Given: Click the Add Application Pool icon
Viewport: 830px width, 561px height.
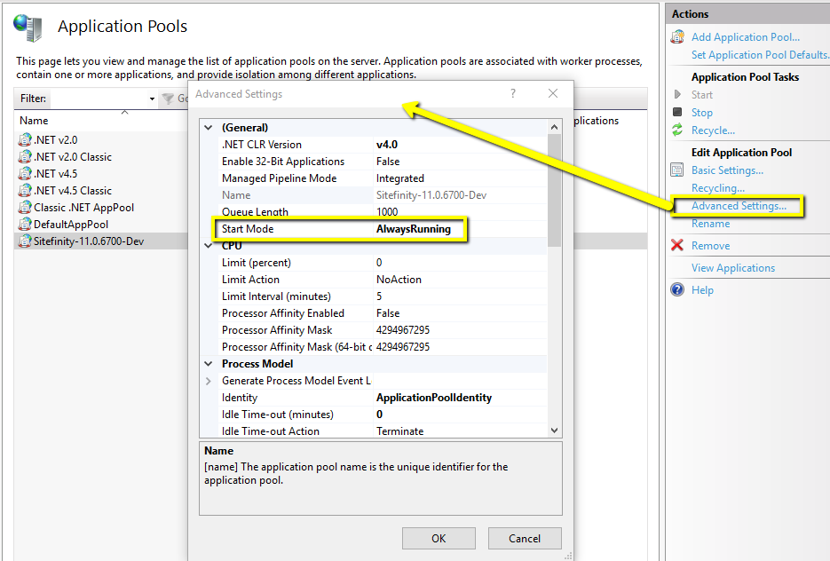Looking at the screenshot, I should pyautogui.click(x=677, y=37).
